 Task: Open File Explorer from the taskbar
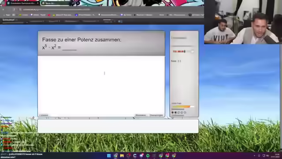coord(122,155)
